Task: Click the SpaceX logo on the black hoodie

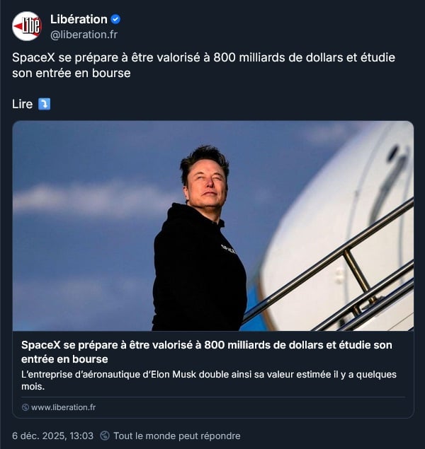Action: (229, 249)
